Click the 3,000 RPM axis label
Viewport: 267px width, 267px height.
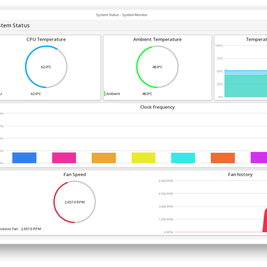[x=166, y=206]
